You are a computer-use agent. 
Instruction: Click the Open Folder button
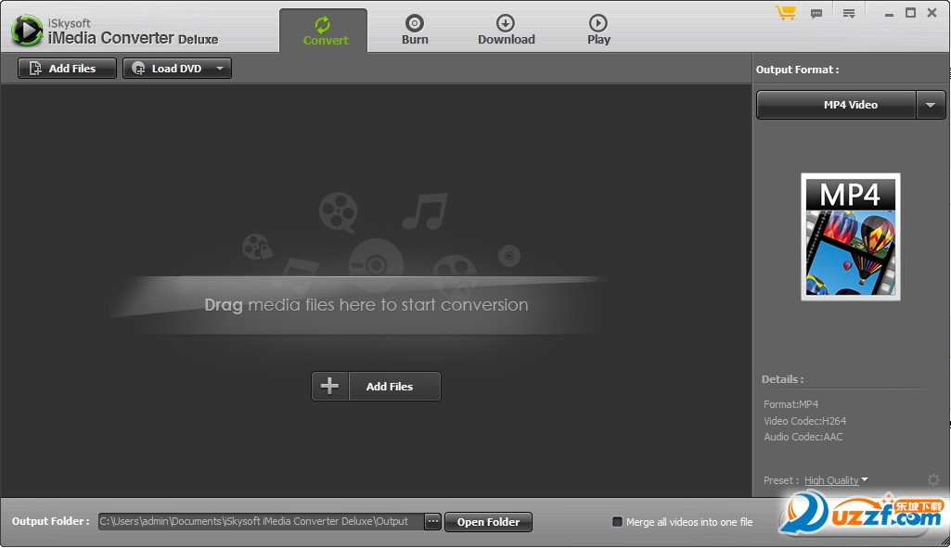pyautogui.click(x=488, y=522)
